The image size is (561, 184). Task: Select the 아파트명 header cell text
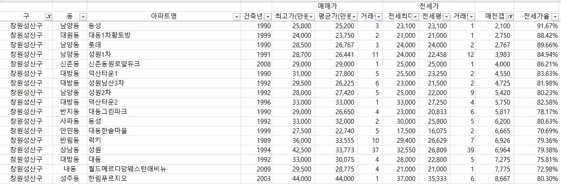163,16
